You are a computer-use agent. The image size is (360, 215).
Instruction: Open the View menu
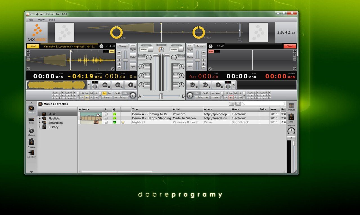click(x=41, y=20)
